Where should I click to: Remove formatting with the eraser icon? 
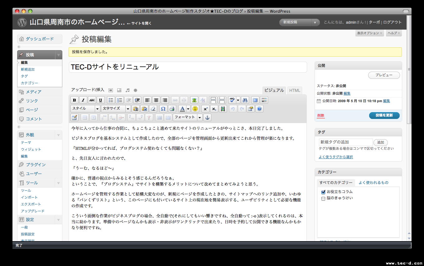(x=153, y=109)
